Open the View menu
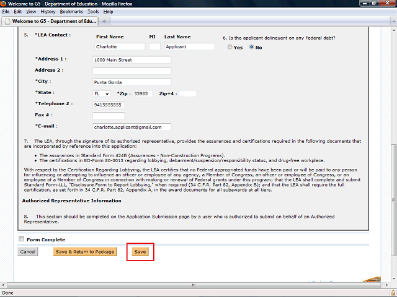 click(31, 12)
